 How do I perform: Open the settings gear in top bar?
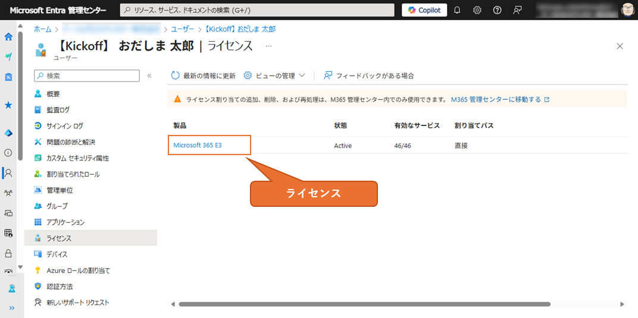click(477, 10)
